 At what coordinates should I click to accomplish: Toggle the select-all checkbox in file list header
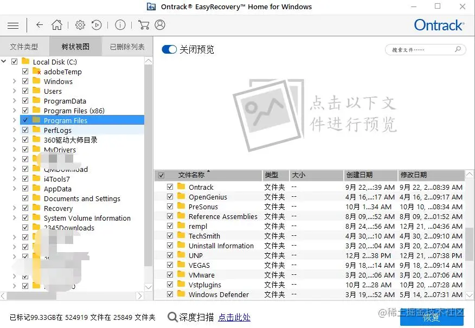[x=162, y=175]
